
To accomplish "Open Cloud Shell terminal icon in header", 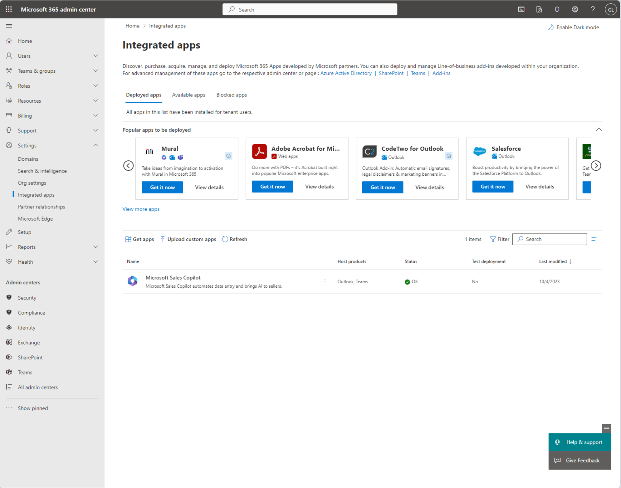I will click(521, 9).
